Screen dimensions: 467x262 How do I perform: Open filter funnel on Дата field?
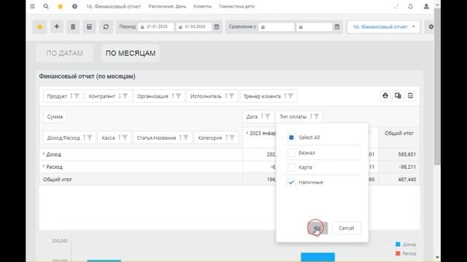pos(268,116)
